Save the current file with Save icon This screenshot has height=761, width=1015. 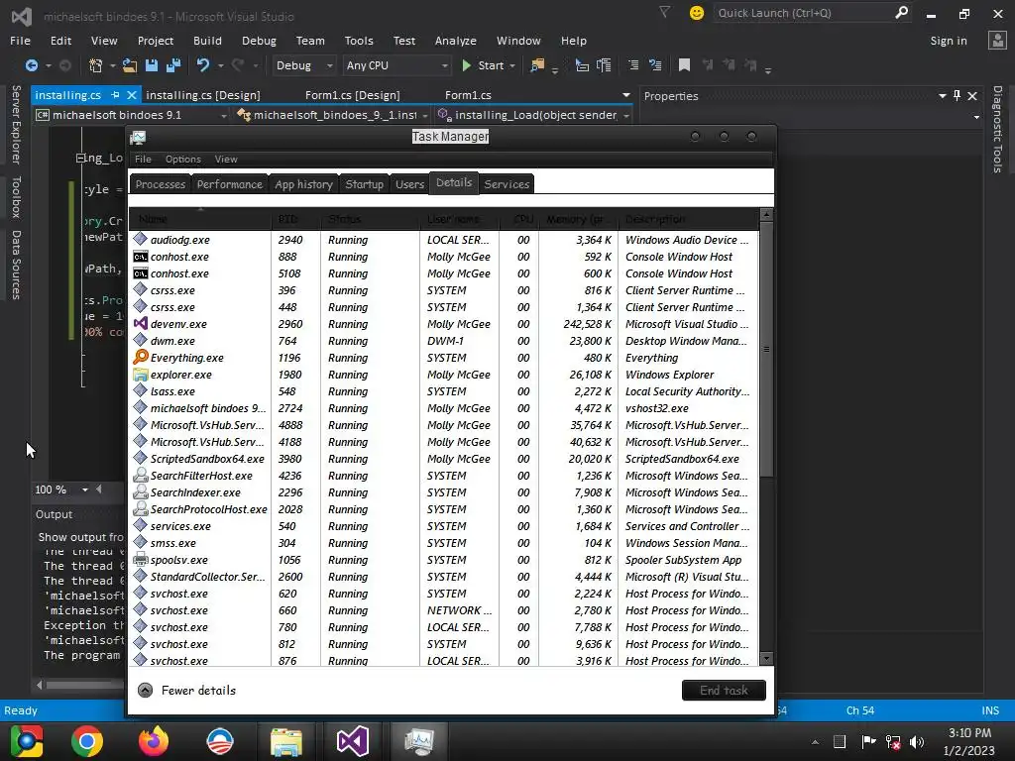[x=152, y=65]
